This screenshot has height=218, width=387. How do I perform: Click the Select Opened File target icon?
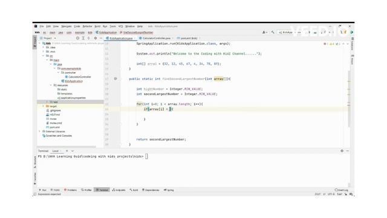click(77, 38)
